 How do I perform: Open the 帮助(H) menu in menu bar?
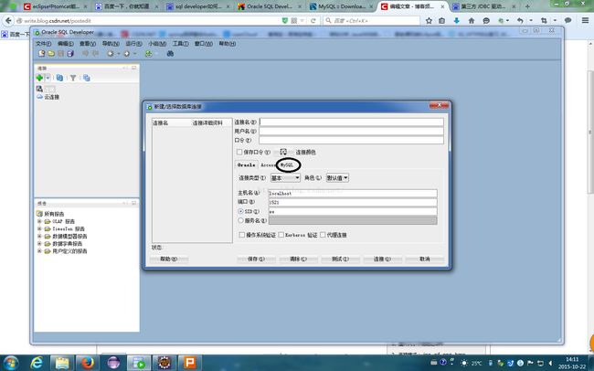(x=228, y=44)
